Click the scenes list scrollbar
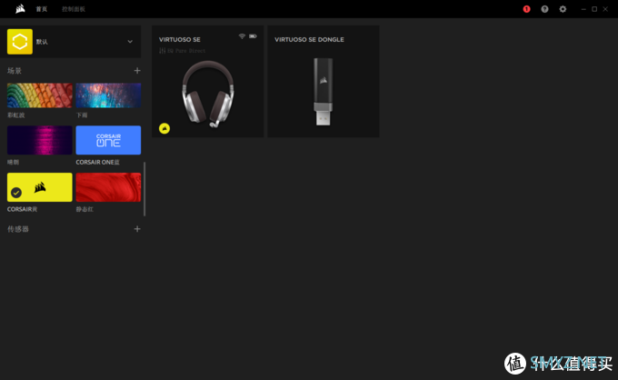 [145, 189]
